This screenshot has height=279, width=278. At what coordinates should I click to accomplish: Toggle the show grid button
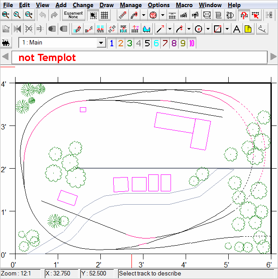click(x=104, y=15)
